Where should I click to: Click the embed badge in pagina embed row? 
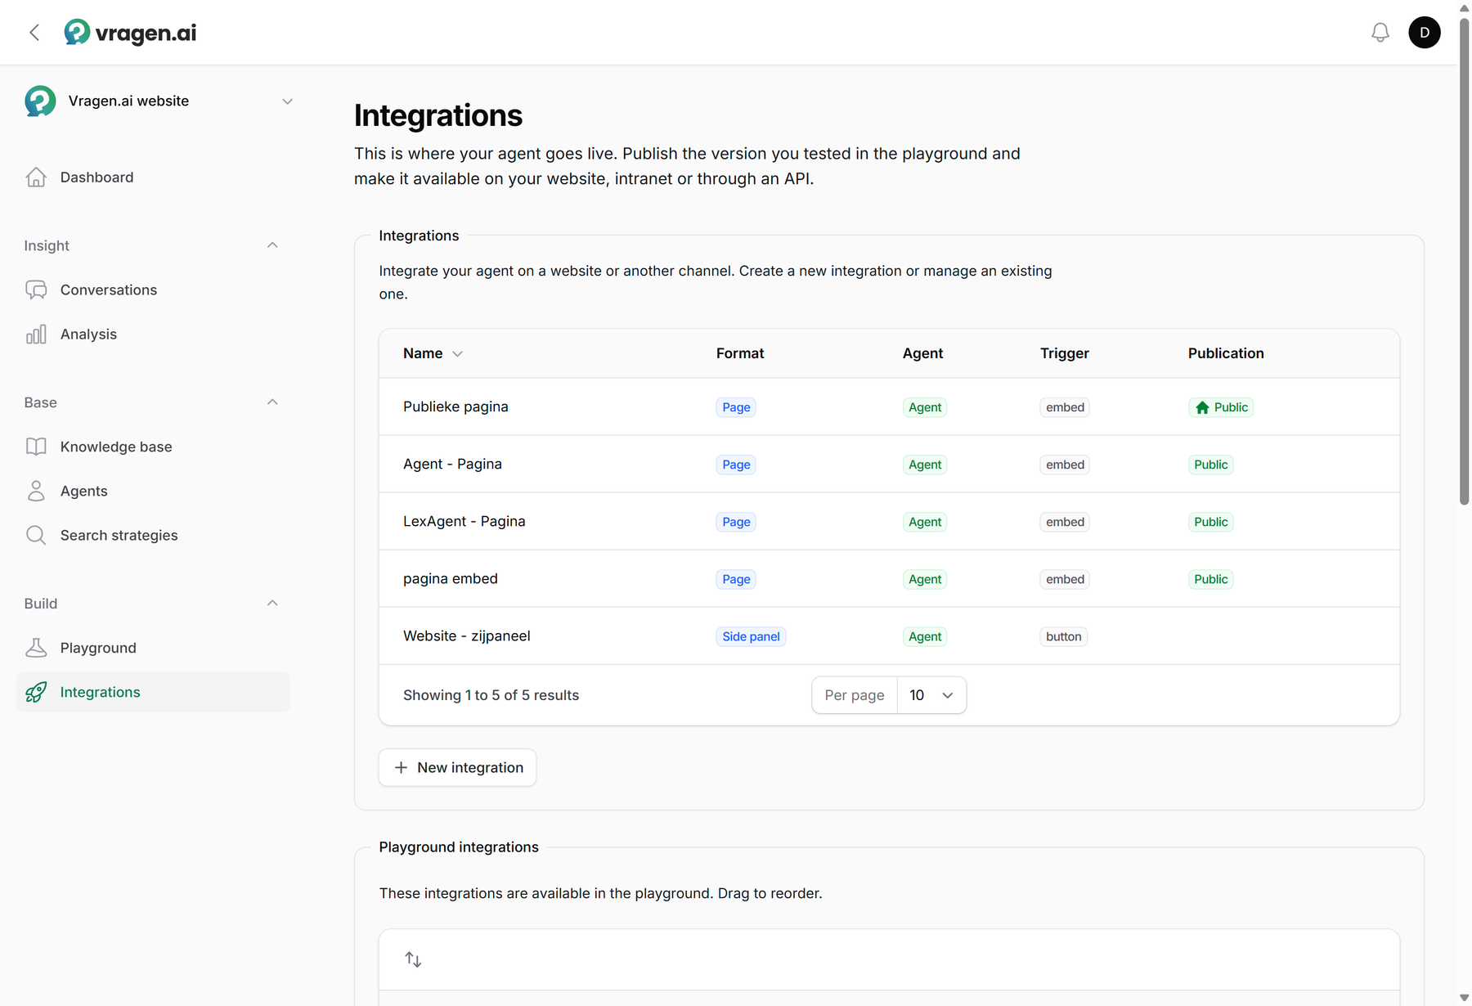click(x=1065, y=579)
